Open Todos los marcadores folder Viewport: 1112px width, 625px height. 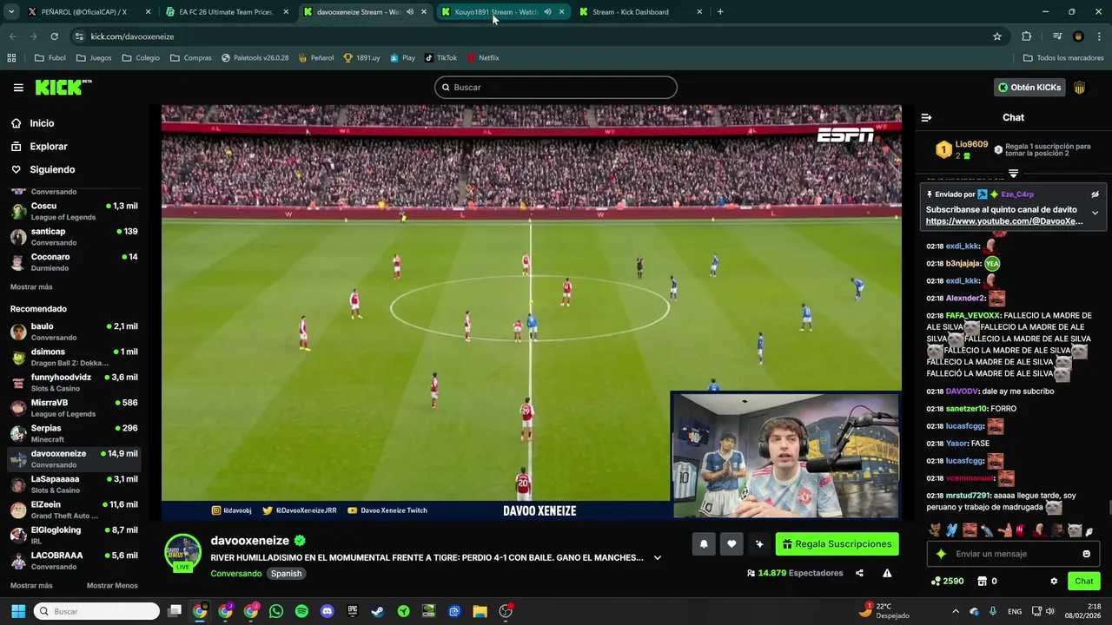click(1063, 58)
